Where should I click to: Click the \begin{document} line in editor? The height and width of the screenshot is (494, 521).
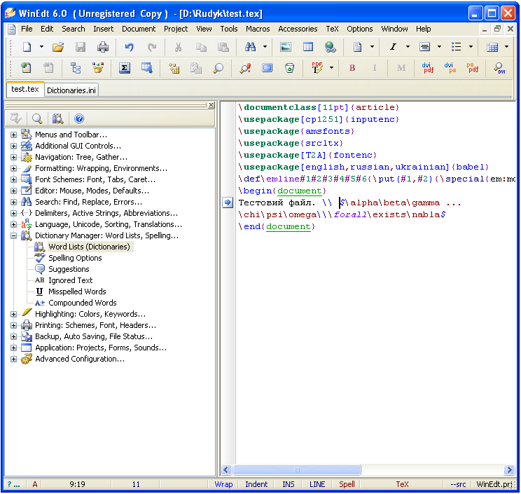(282, 191)
